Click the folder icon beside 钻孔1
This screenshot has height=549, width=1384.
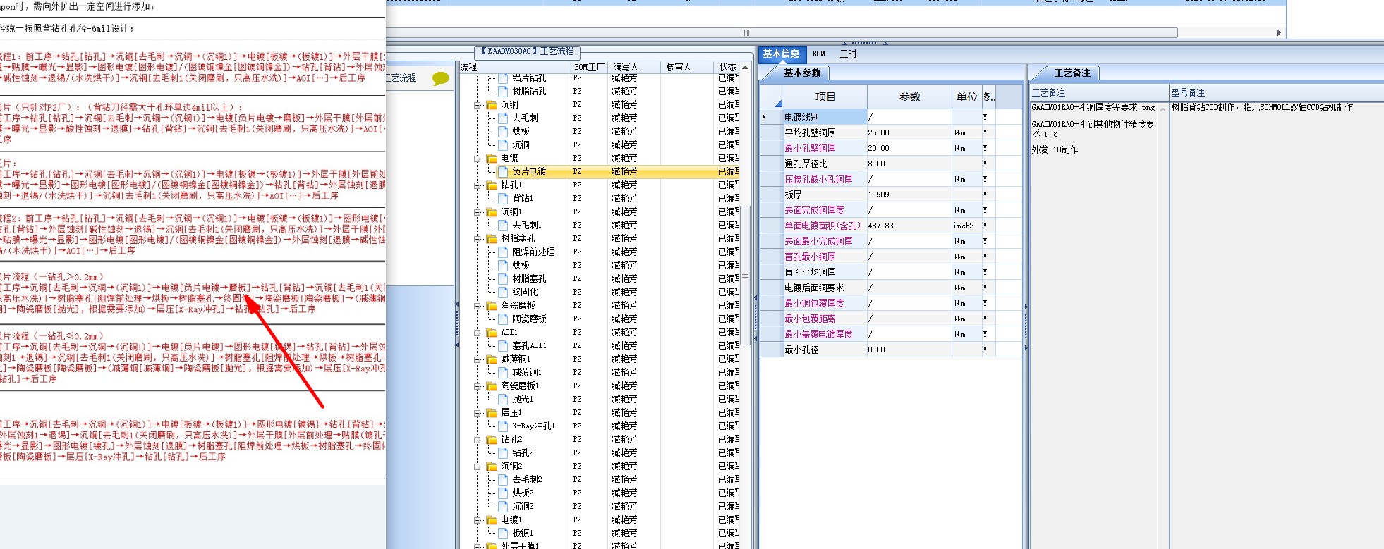tap(492, 185)
